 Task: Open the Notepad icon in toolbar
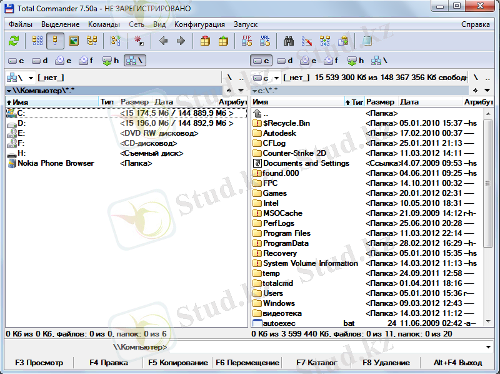click(367, 41)
